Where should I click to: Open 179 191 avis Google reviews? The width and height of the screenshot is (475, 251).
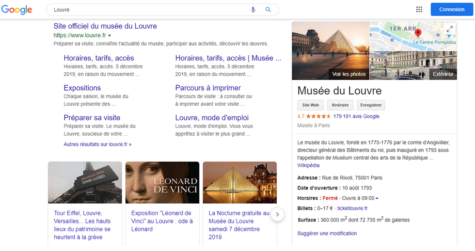tap(356, 116)
